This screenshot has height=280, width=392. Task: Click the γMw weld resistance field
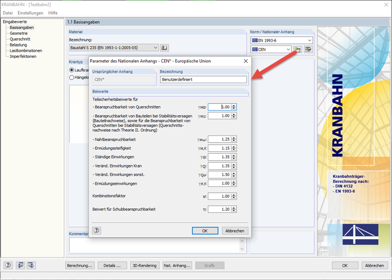click(x=220, y=139)
